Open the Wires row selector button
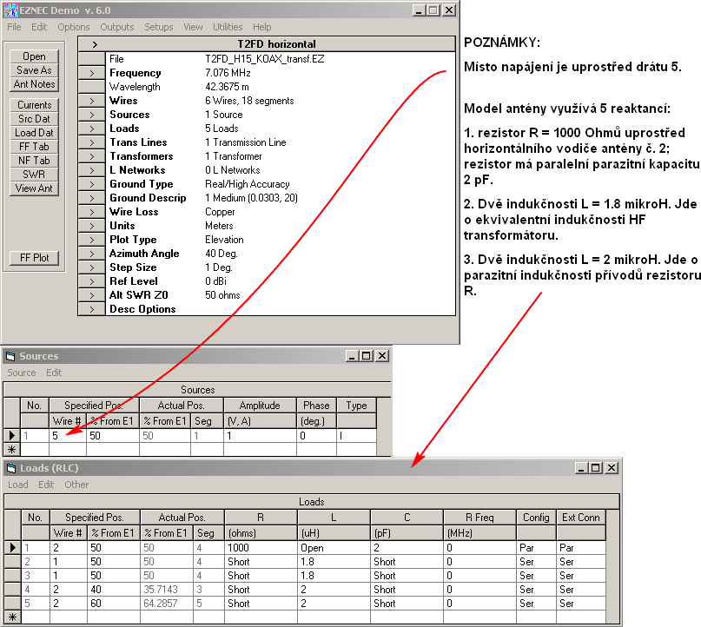Image resolution: width=701 pixels, height=627 pixels. 92,101
